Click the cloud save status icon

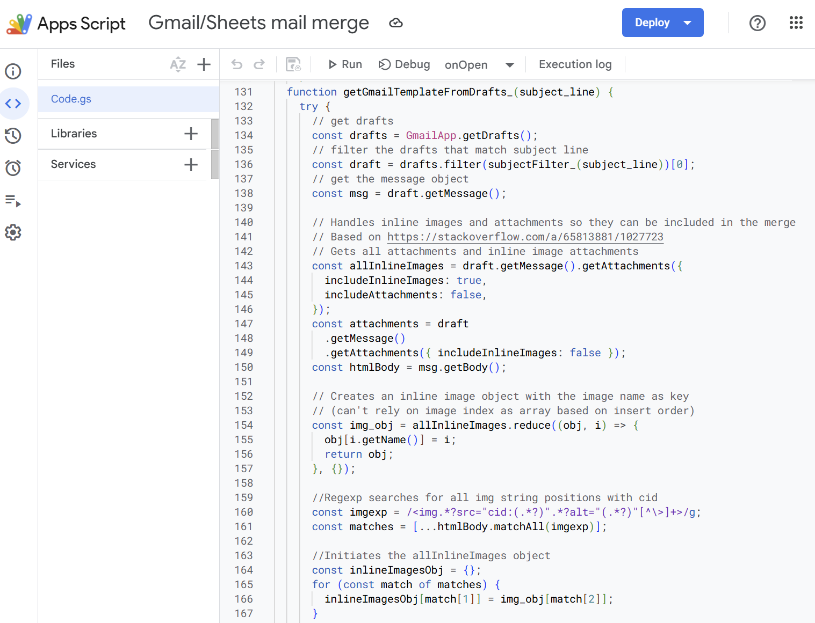tap(396, 23)
